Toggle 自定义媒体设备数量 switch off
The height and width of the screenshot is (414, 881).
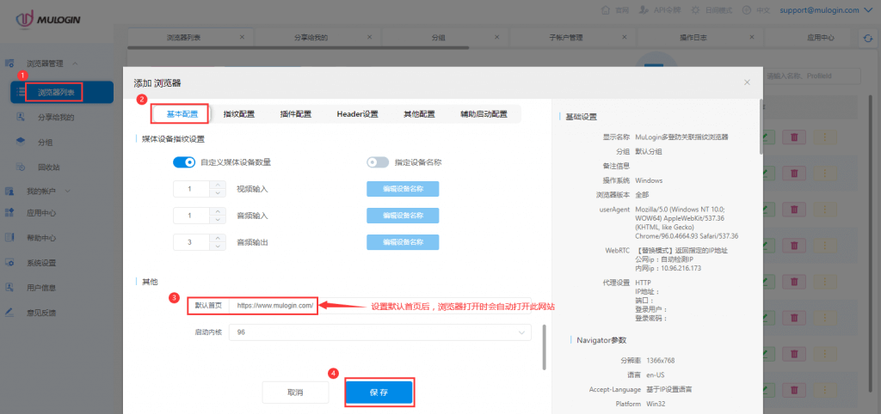point(184,162)
